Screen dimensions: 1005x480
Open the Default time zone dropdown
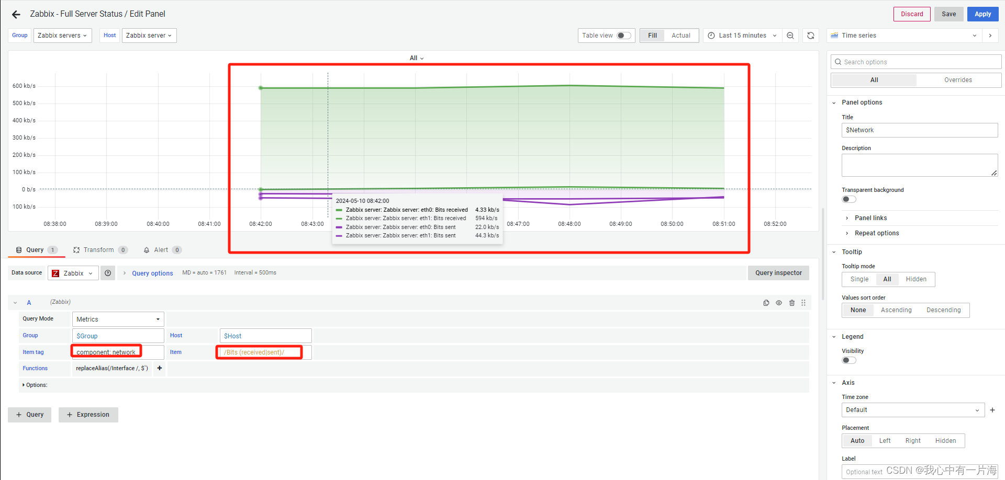tap(913, 410)
